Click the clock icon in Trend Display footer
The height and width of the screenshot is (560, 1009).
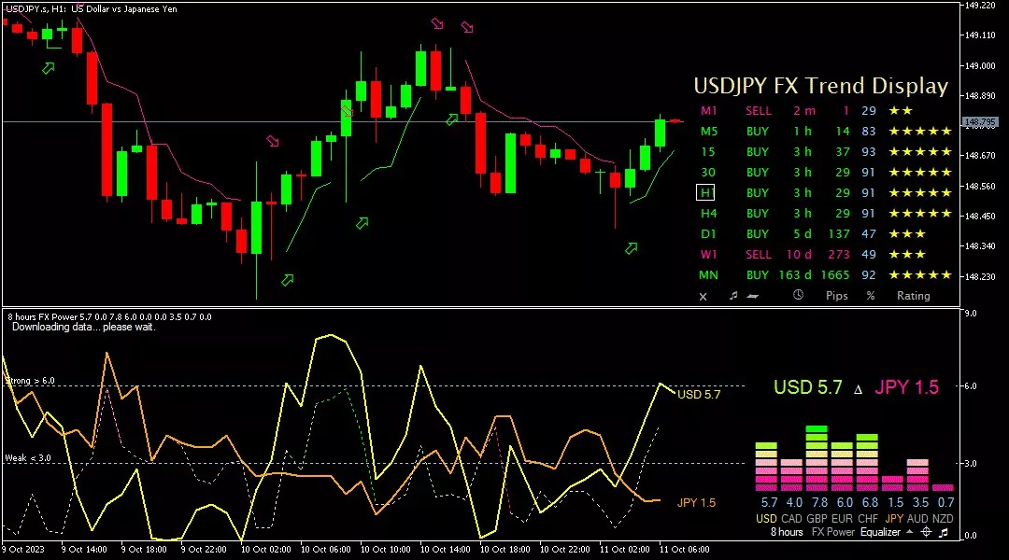pyautogui.click(x=798, y=296)
